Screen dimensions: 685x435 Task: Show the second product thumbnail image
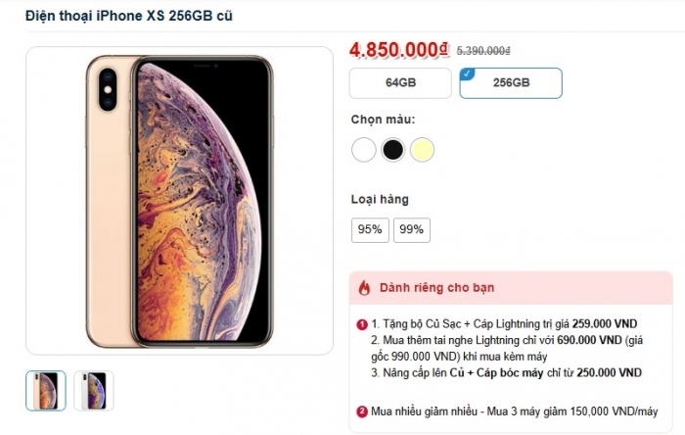click(94, 391)
